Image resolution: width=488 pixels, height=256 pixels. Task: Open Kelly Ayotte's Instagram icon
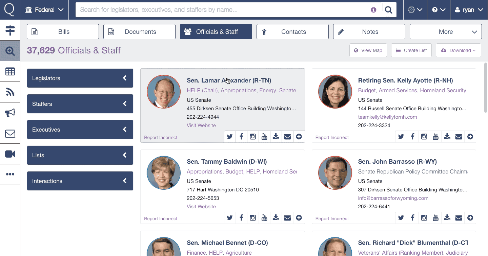[424, 137]
